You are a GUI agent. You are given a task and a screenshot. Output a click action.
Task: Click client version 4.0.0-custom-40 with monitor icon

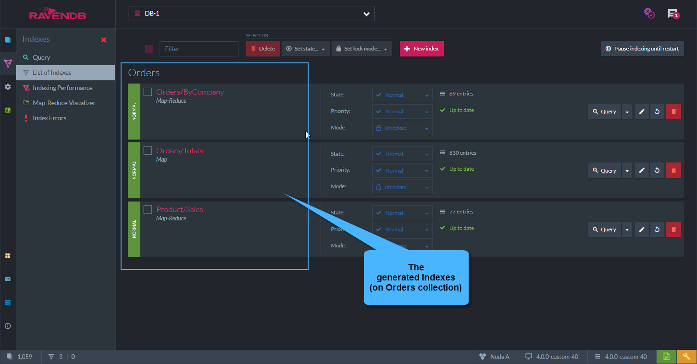(x=552, y=357)
